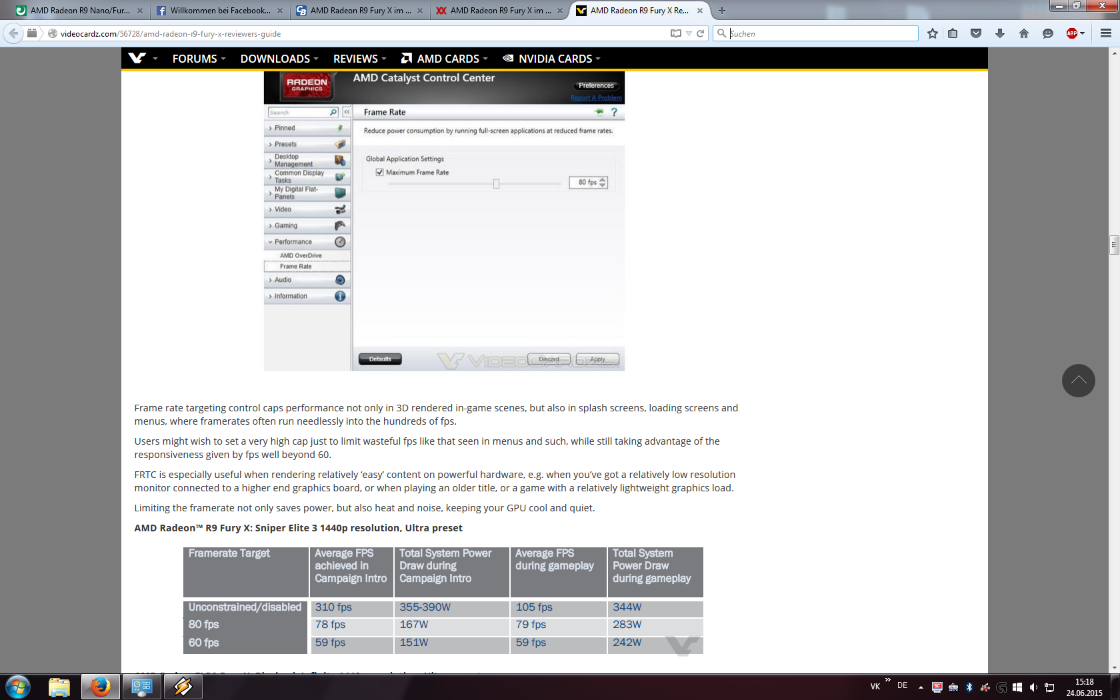
Task: Click the Defaults button
Action: [x=380, y=359]
